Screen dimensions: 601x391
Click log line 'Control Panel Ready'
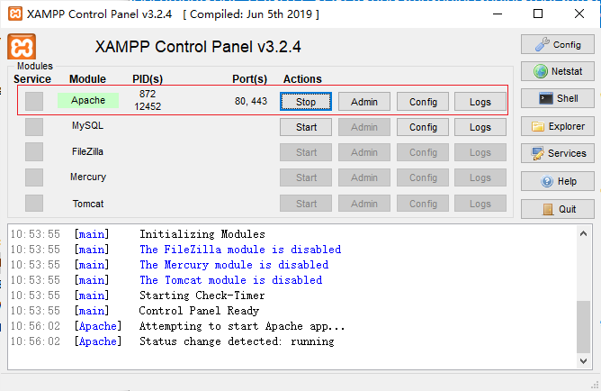pyautogui.click(x=199, y=311)
